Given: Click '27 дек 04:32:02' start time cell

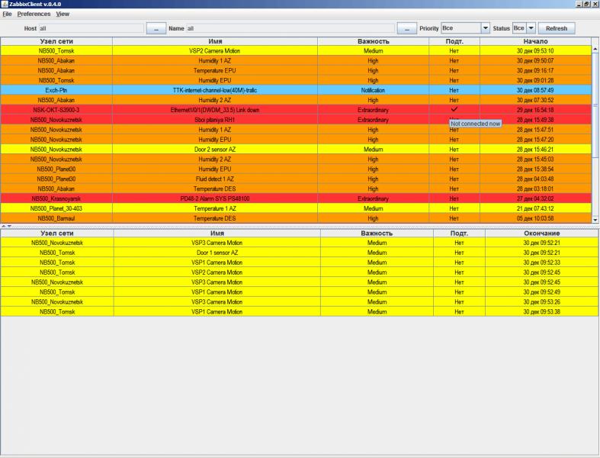Looking at the screenshot, I should (x=535, y=198).
